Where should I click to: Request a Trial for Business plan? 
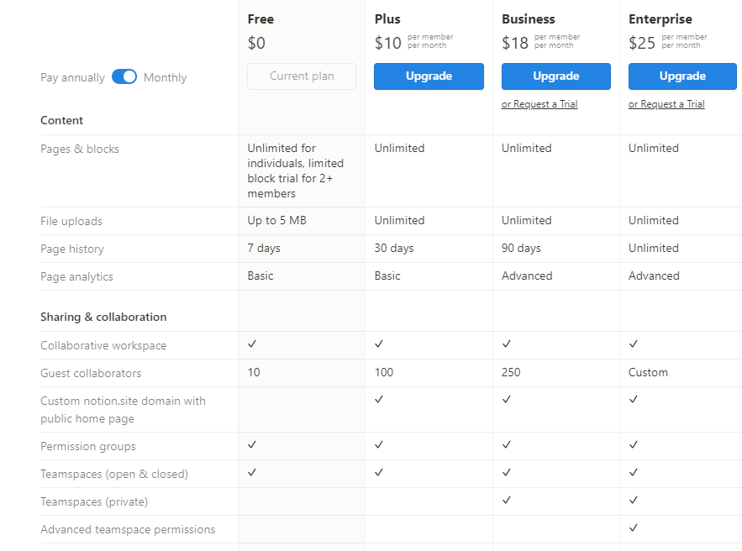(x=539, y=103)
